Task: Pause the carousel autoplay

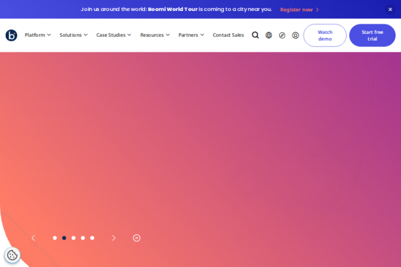Action: pos(137,238)
